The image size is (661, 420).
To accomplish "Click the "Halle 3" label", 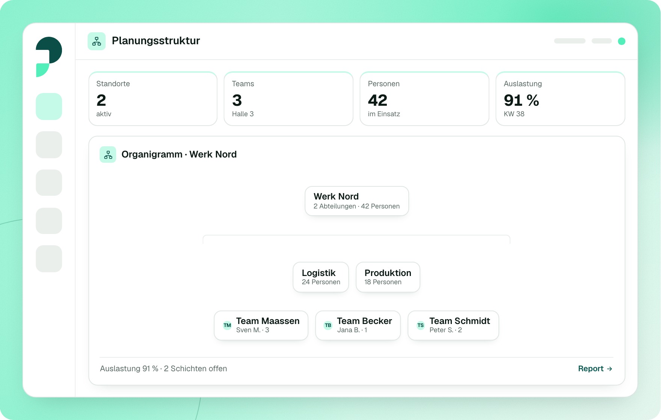I will (x=243, y=114).
